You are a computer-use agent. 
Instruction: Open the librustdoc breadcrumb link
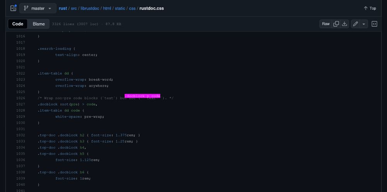[x=90, y=8]
